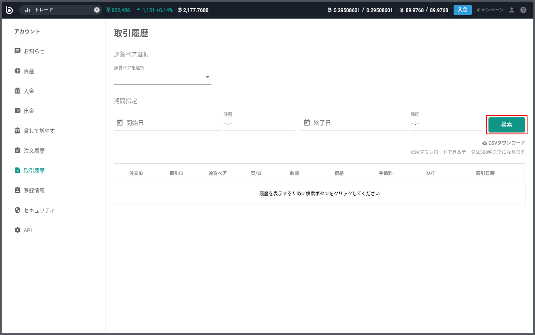
Task: Click the 注文履歴 clipboard icon
Action: coord(17,151)
